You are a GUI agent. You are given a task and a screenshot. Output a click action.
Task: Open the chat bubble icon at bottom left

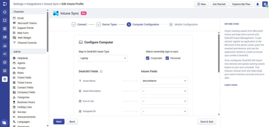4,123
